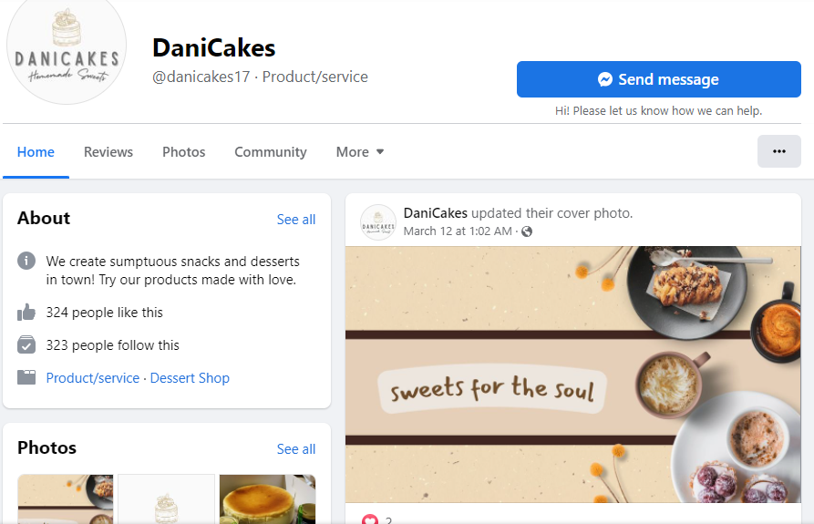Open the cheesecake photo thumbnail
Viewport: 814px width, 524px height.
pos(267,498)
